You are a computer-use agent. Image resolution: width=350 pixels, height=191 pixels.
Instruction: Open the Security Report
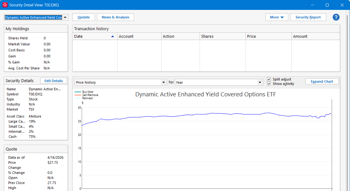(x=308, y=17)
